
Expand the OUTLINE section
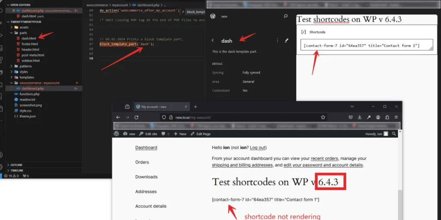click(17, 165)
